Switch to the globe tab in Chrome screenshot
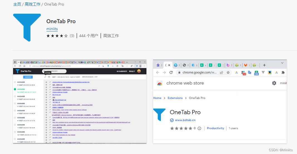Image resolution: width=297 pixels, height=154 pixels. click(x=184, y=65)
